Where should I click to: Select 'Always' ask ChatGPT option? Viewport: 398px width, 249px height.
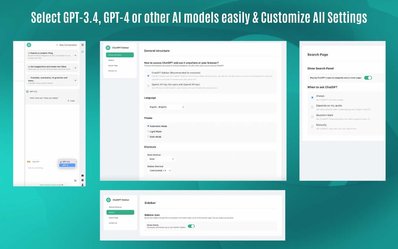point(312,97)
